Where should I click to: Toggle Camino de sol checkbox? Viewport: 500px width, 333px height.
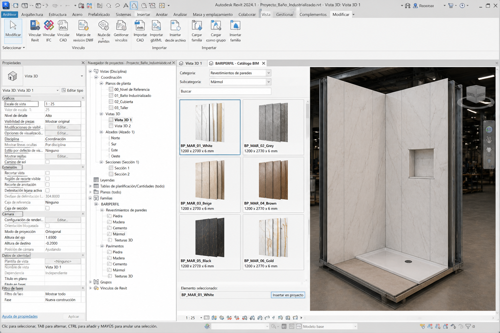[48, 162]
